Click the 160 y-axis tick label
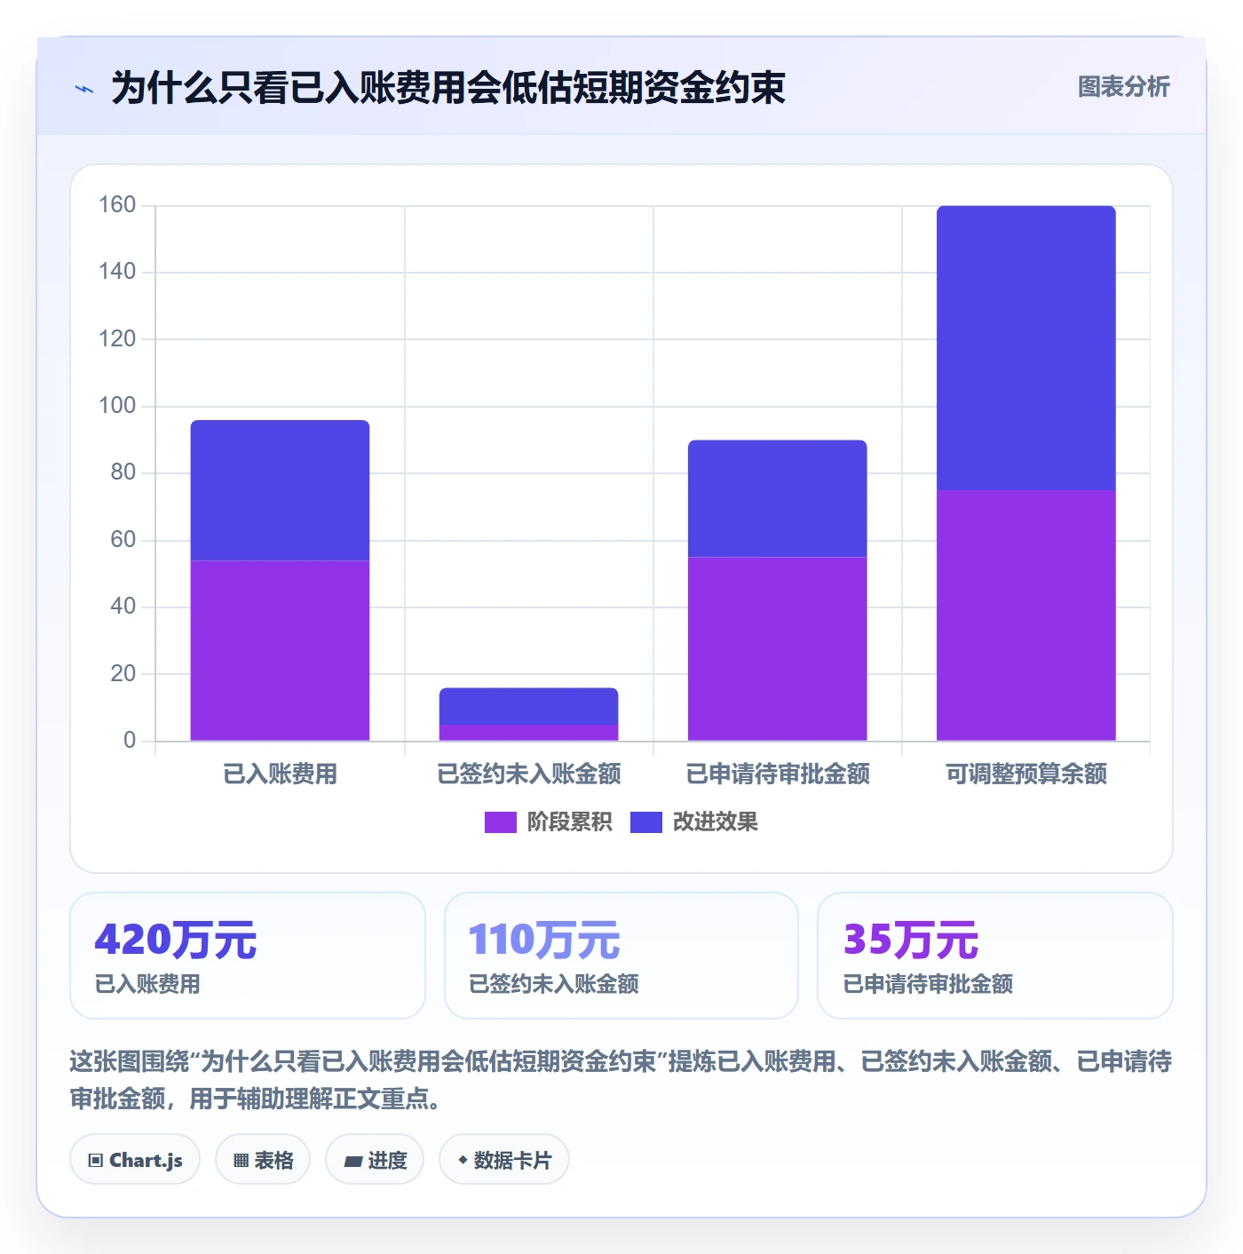Screen dimensions: 1243x1254 [117, 205]
